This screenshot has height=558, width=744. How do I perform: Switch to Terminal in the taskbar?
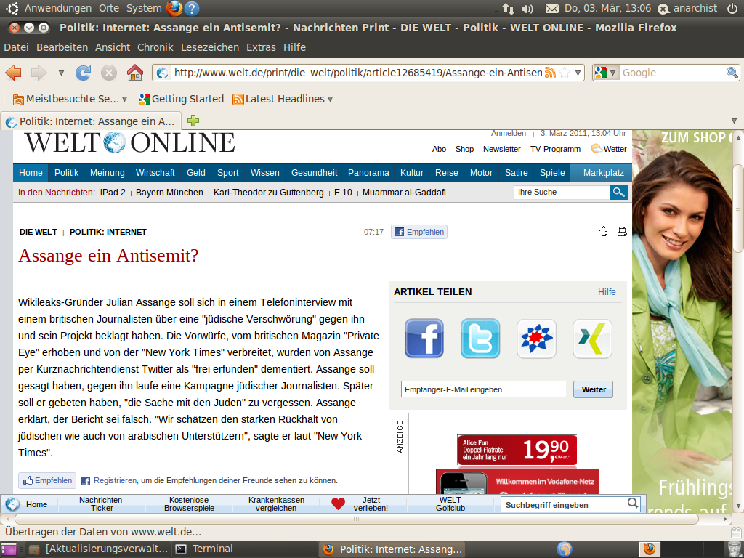pyautogui.click(x=204, y=549)
